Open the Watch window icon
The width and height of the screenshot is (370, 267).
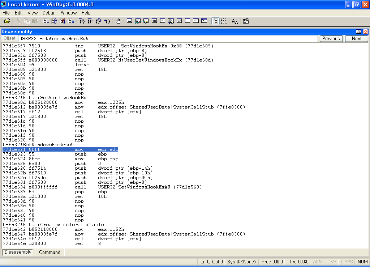(x=138, y=21)
